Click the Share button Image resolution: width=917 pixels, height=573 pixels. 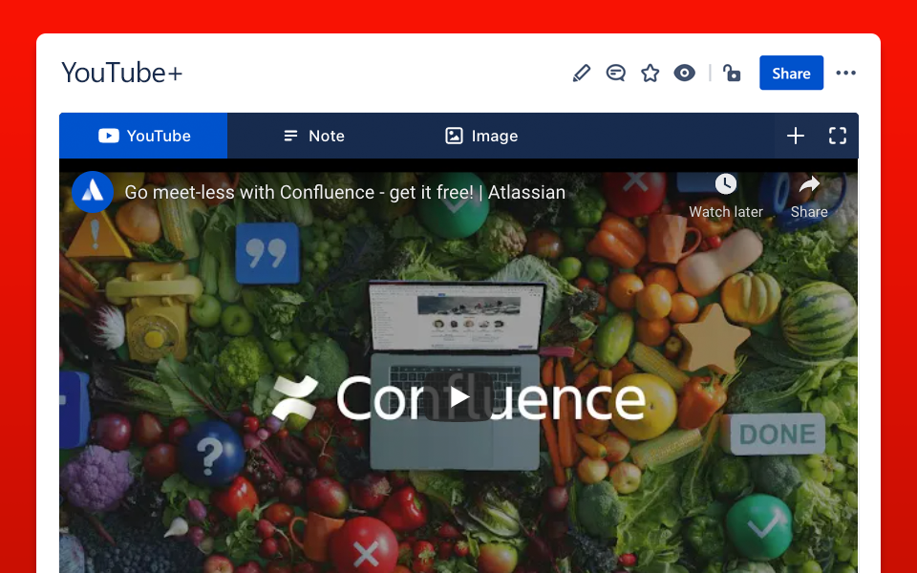click(x=791, y=73)
